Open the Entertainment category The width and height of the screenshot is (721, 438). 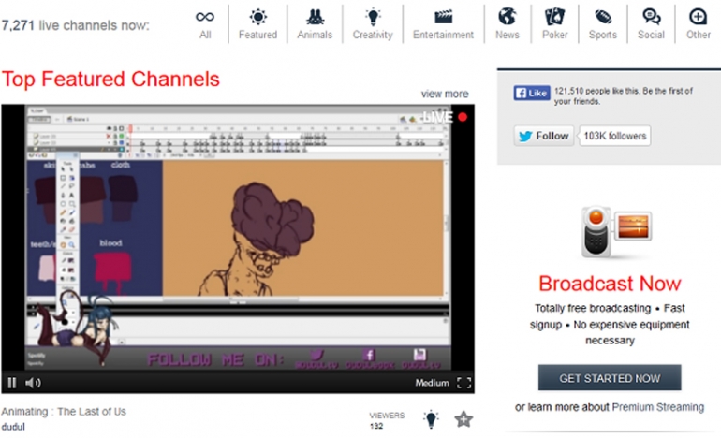(x=443, y=24)
